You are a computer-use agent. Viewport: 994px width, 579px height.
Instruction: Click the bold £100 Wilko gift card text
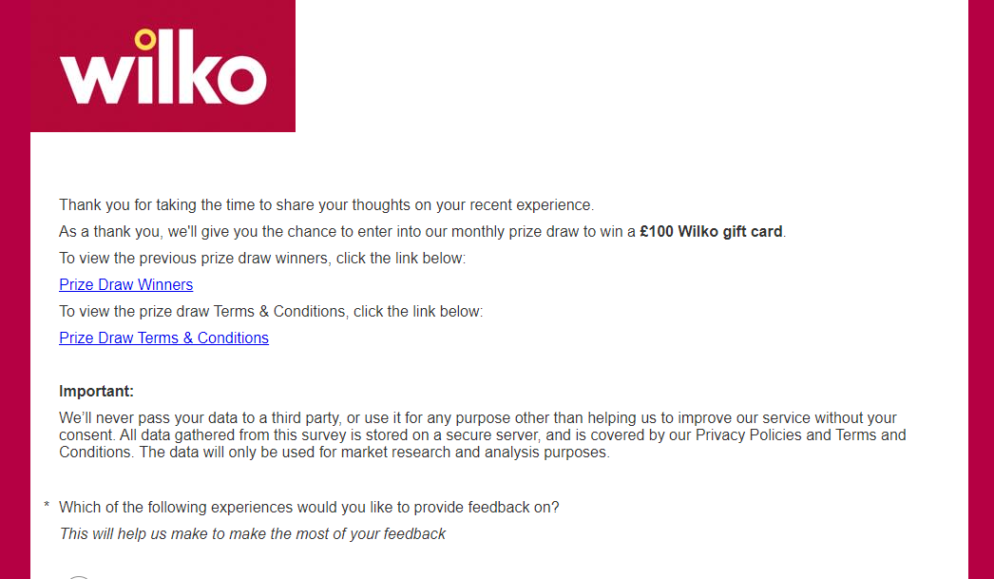[712, 232]
